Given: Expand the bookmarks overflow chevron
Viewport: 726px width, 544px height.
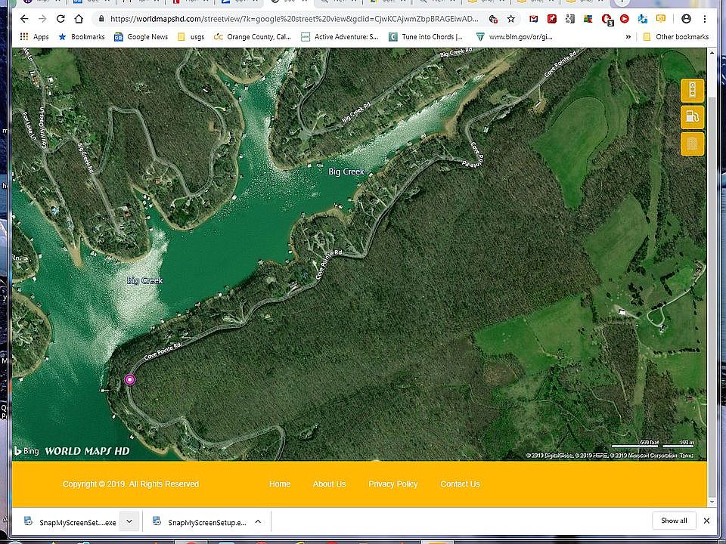Looking at the screenshot, I should click(628, 36).
